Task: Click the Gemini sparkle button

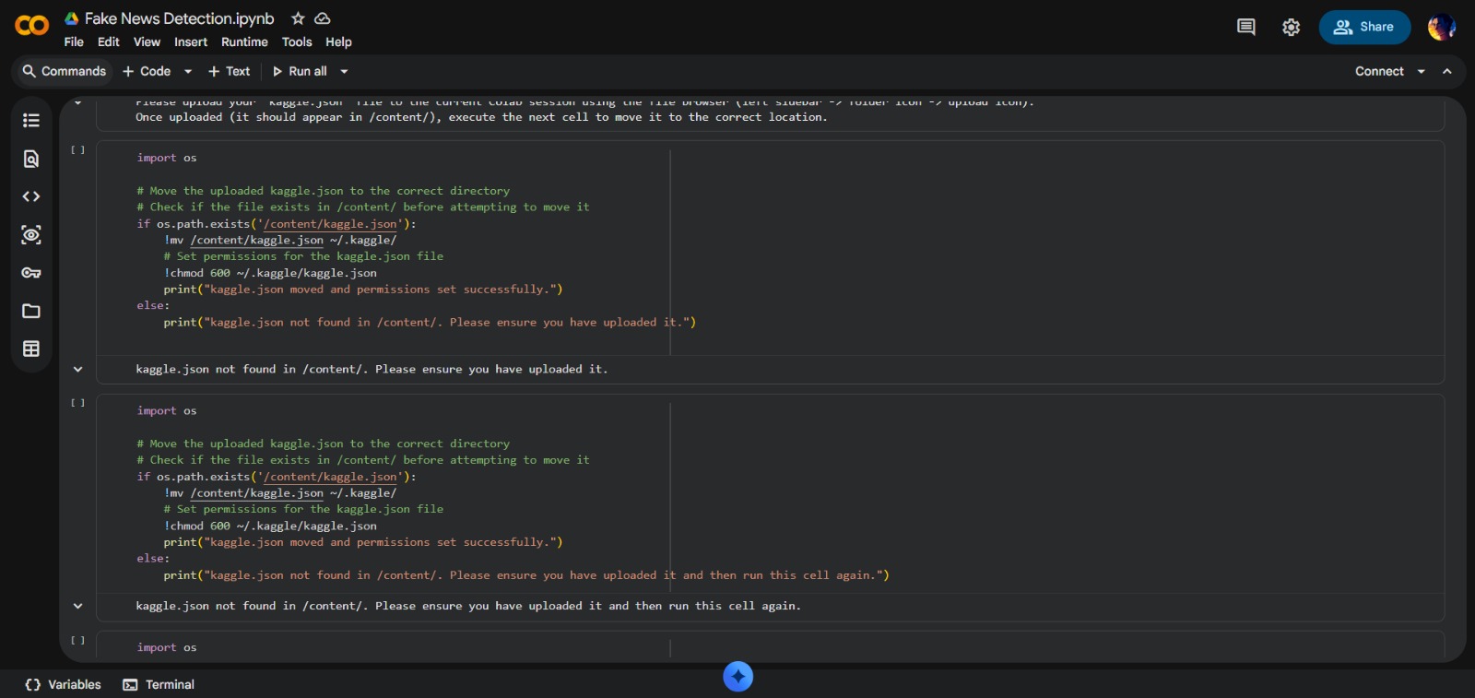Action: [x=737, y=676]
